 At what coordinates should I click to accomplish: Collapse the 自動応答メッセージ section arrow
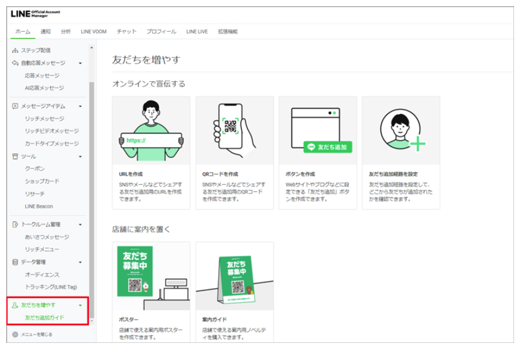coord(80,63)
